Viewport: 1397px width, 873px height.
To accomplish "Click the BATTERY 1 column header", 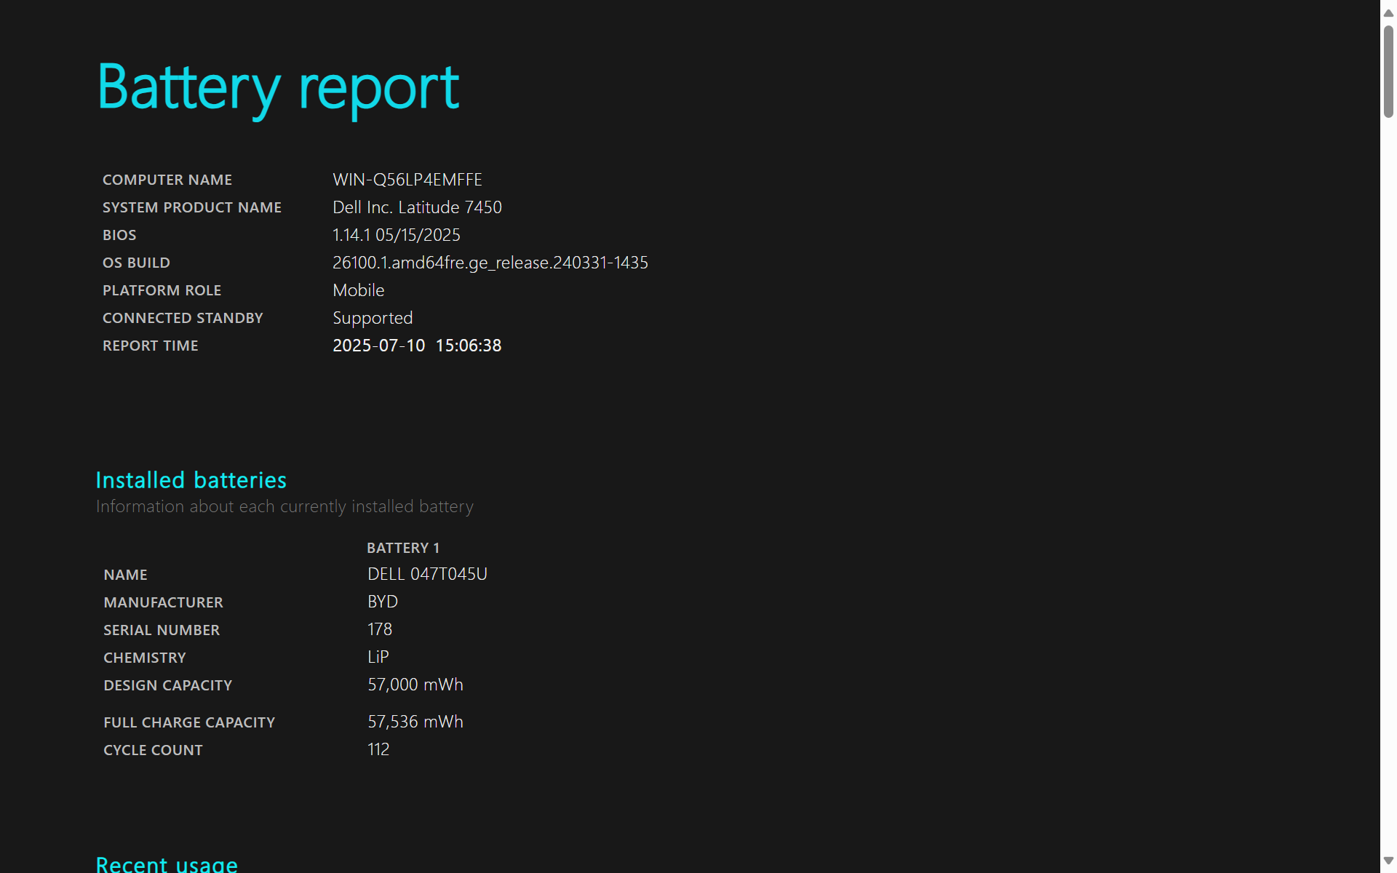I will [402, 548].
